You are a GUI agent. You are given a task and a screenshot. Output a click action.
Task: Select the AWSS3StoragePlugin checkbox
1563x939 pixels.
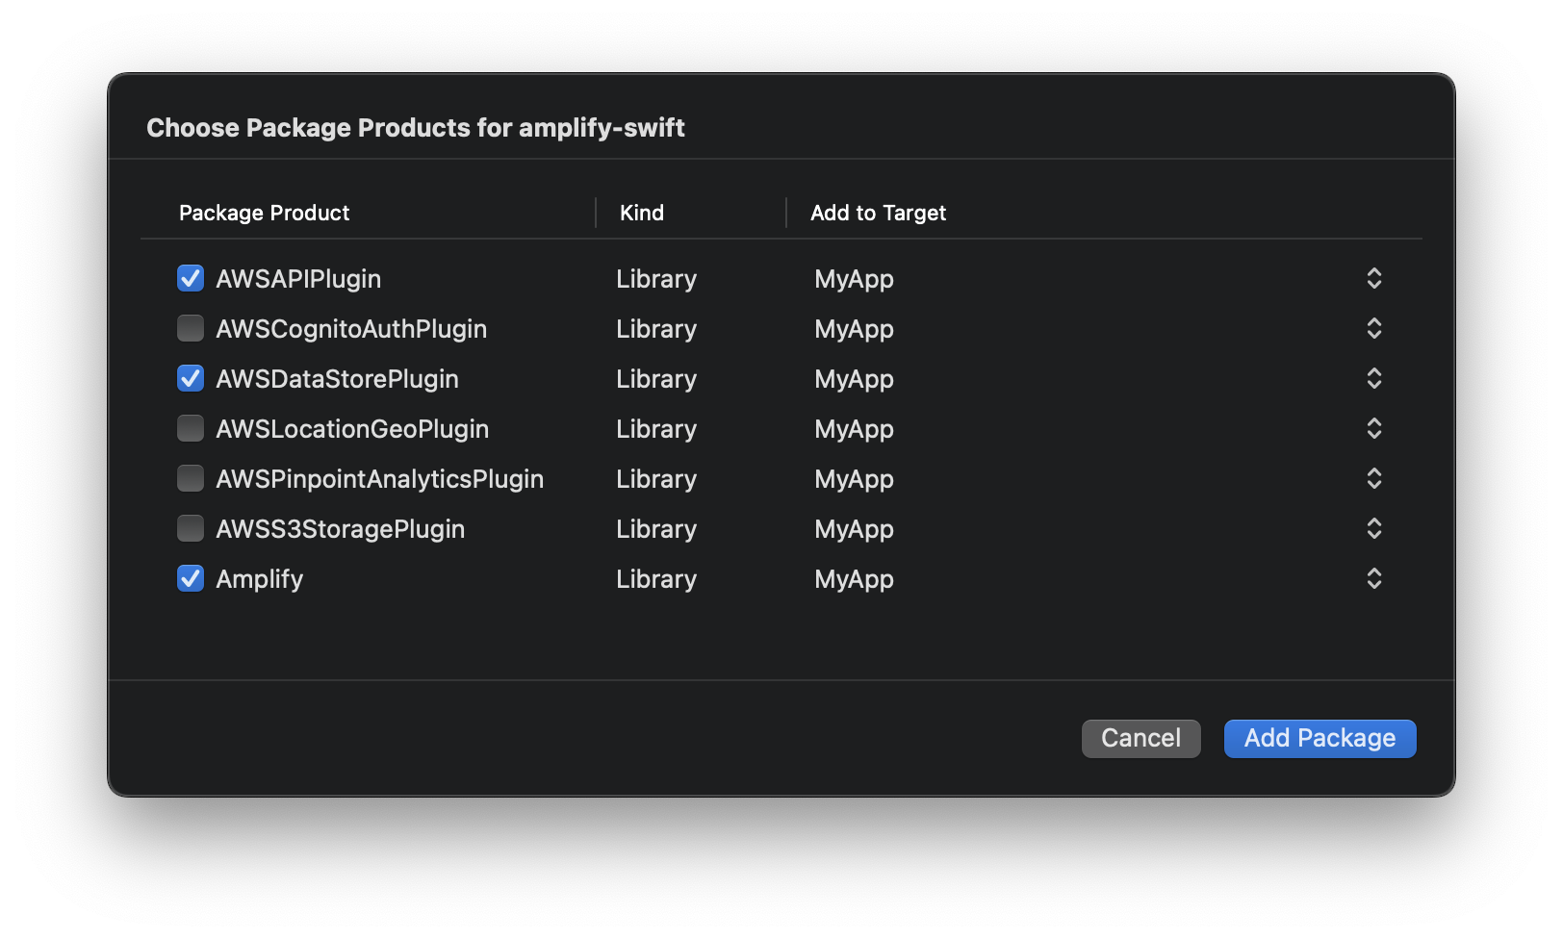coord(191,528)
